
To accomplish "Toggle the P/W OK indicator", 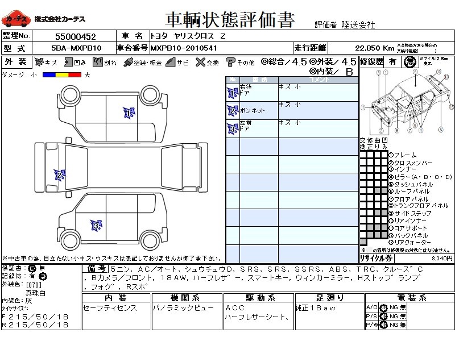I will tap(383, 325).
